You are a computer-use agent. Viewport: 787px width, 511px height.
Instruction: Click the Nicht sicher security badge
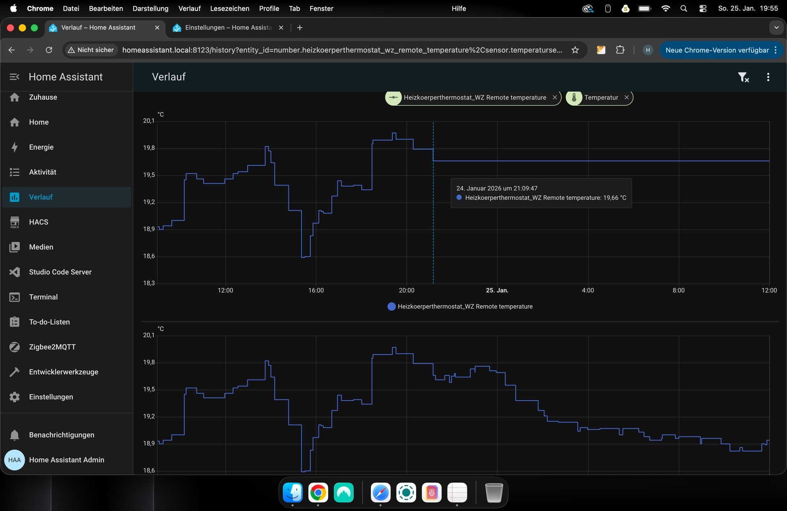click(91, 50)
